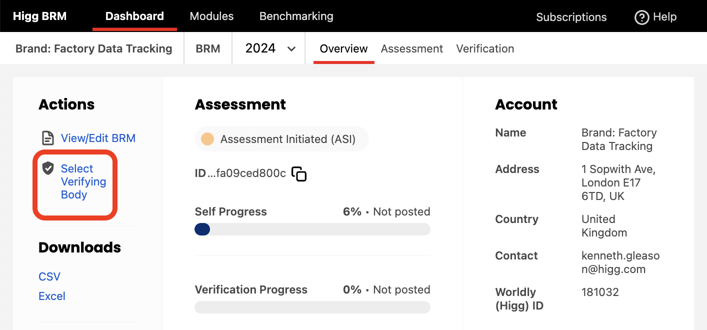The height and width of the screenshot is (330, 707).
Task: Switch to the Overview tab
Action: point(344,48)
